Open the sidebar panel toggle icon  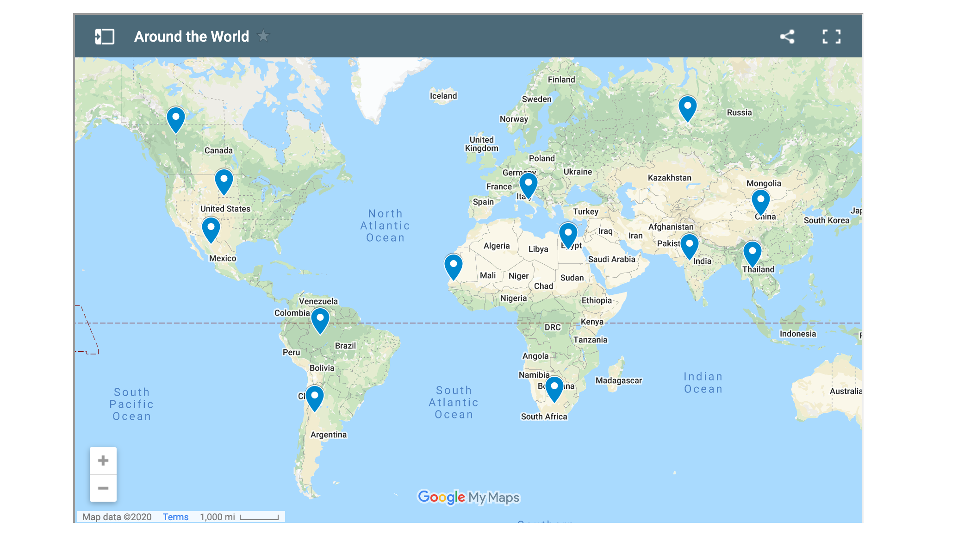click(105, 37)
